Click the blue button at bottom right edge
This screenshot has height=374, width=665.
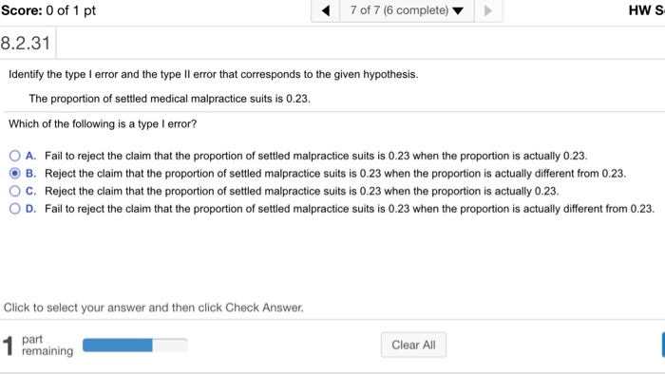click(663, 345)
